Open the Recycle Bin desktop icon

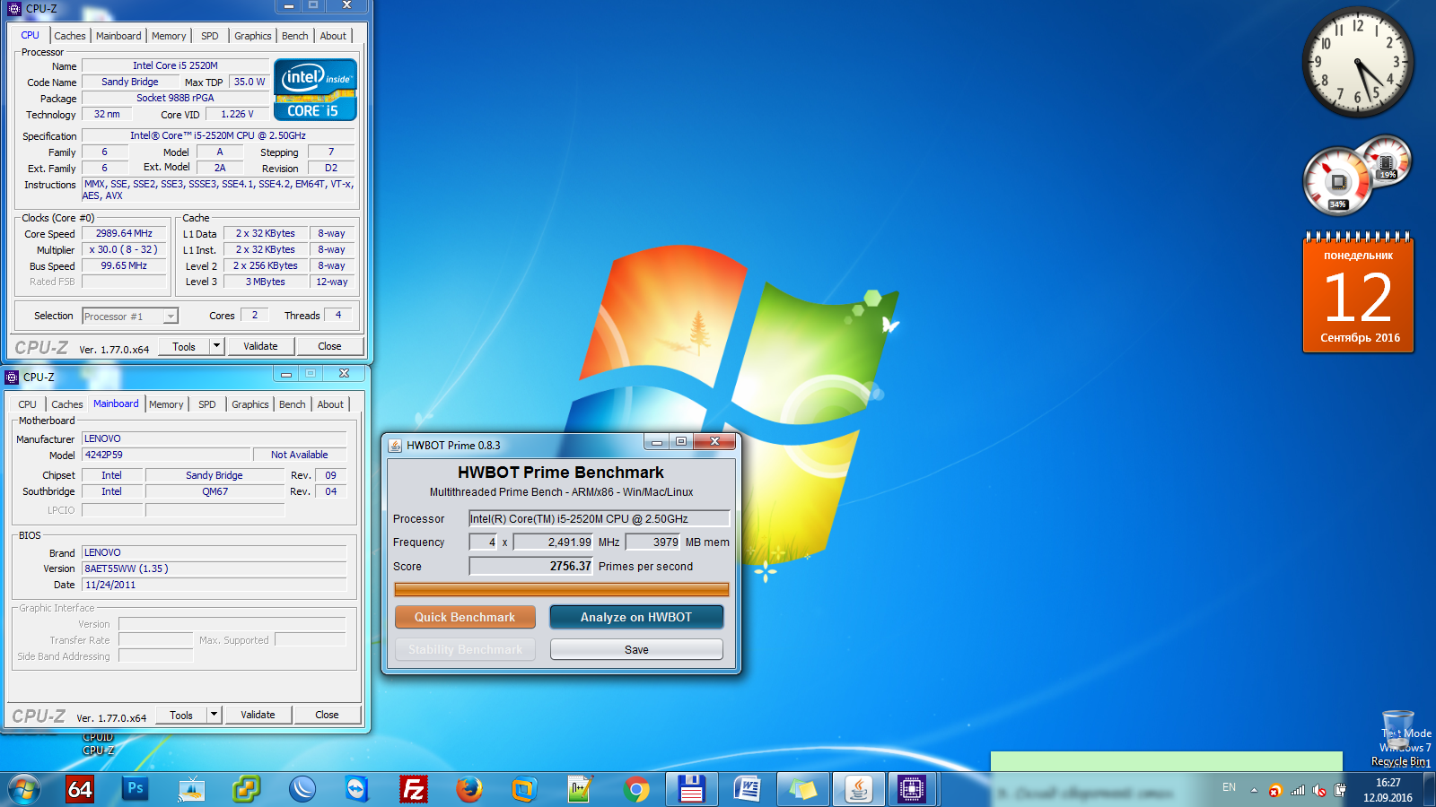(1398, 738)
